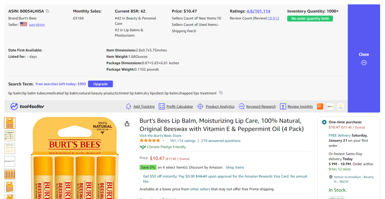385x199 pixels.
Task: Click the main Burt's Bees product image
Action: [74, 158]
